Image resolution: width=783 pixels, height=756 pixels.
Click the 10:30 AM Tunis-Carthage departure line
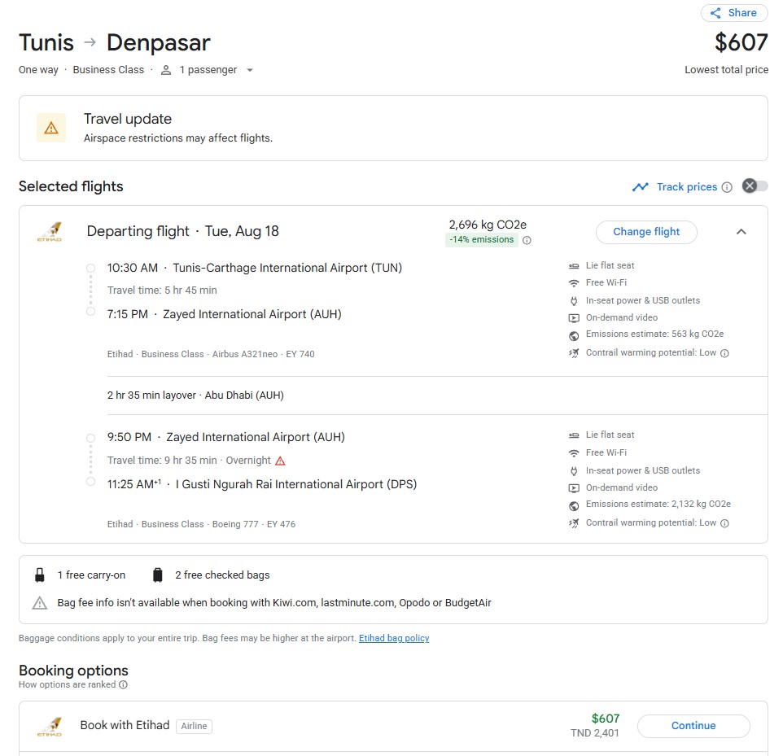pyautogui.click(x=255, y=269)
